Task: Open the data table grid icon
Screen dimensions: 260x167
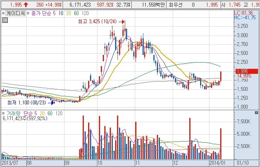Action: (x=5, y=20)
